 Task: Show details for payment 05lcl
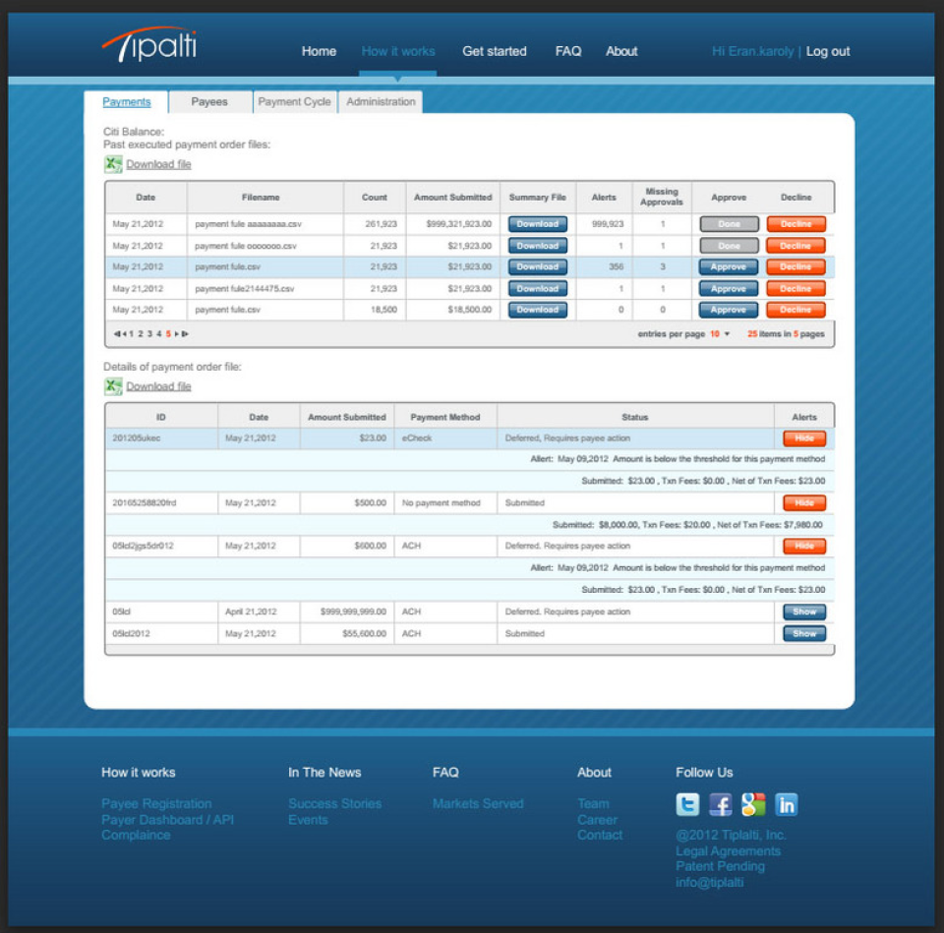(803, 612)
